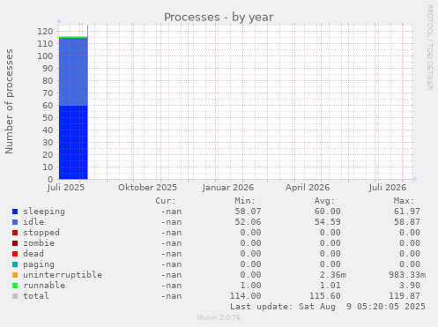Viewport: 438px width, 327px height.
Task: Select the 'dead' legend label
Action: click(33, 254)
